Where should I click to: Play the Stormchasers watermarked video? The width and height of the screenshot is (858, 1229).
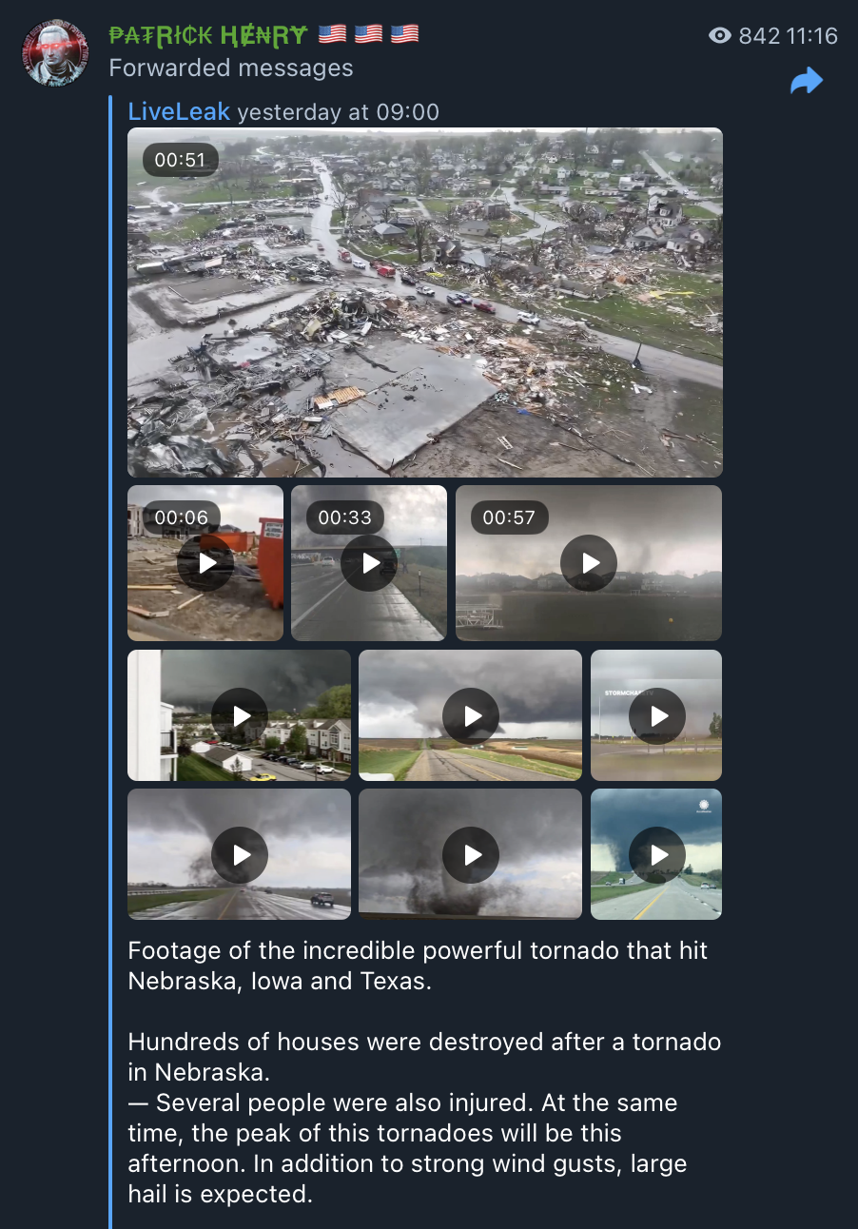tap(657, 715)
